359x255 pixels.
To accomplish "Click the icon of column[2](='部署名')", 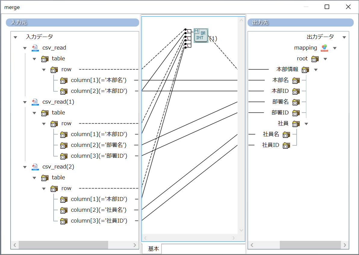I will [64, 145].
